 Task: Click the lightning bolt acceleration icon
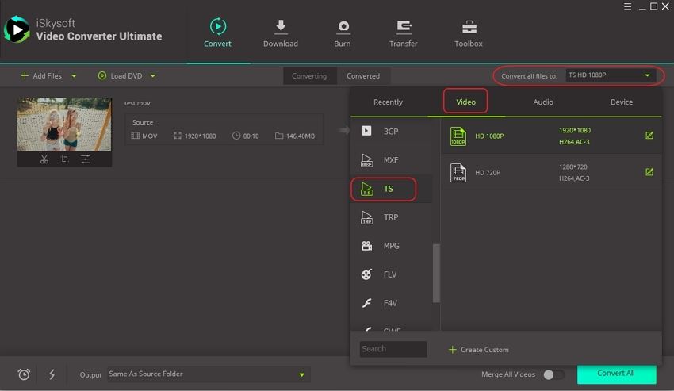pos(52,374)
